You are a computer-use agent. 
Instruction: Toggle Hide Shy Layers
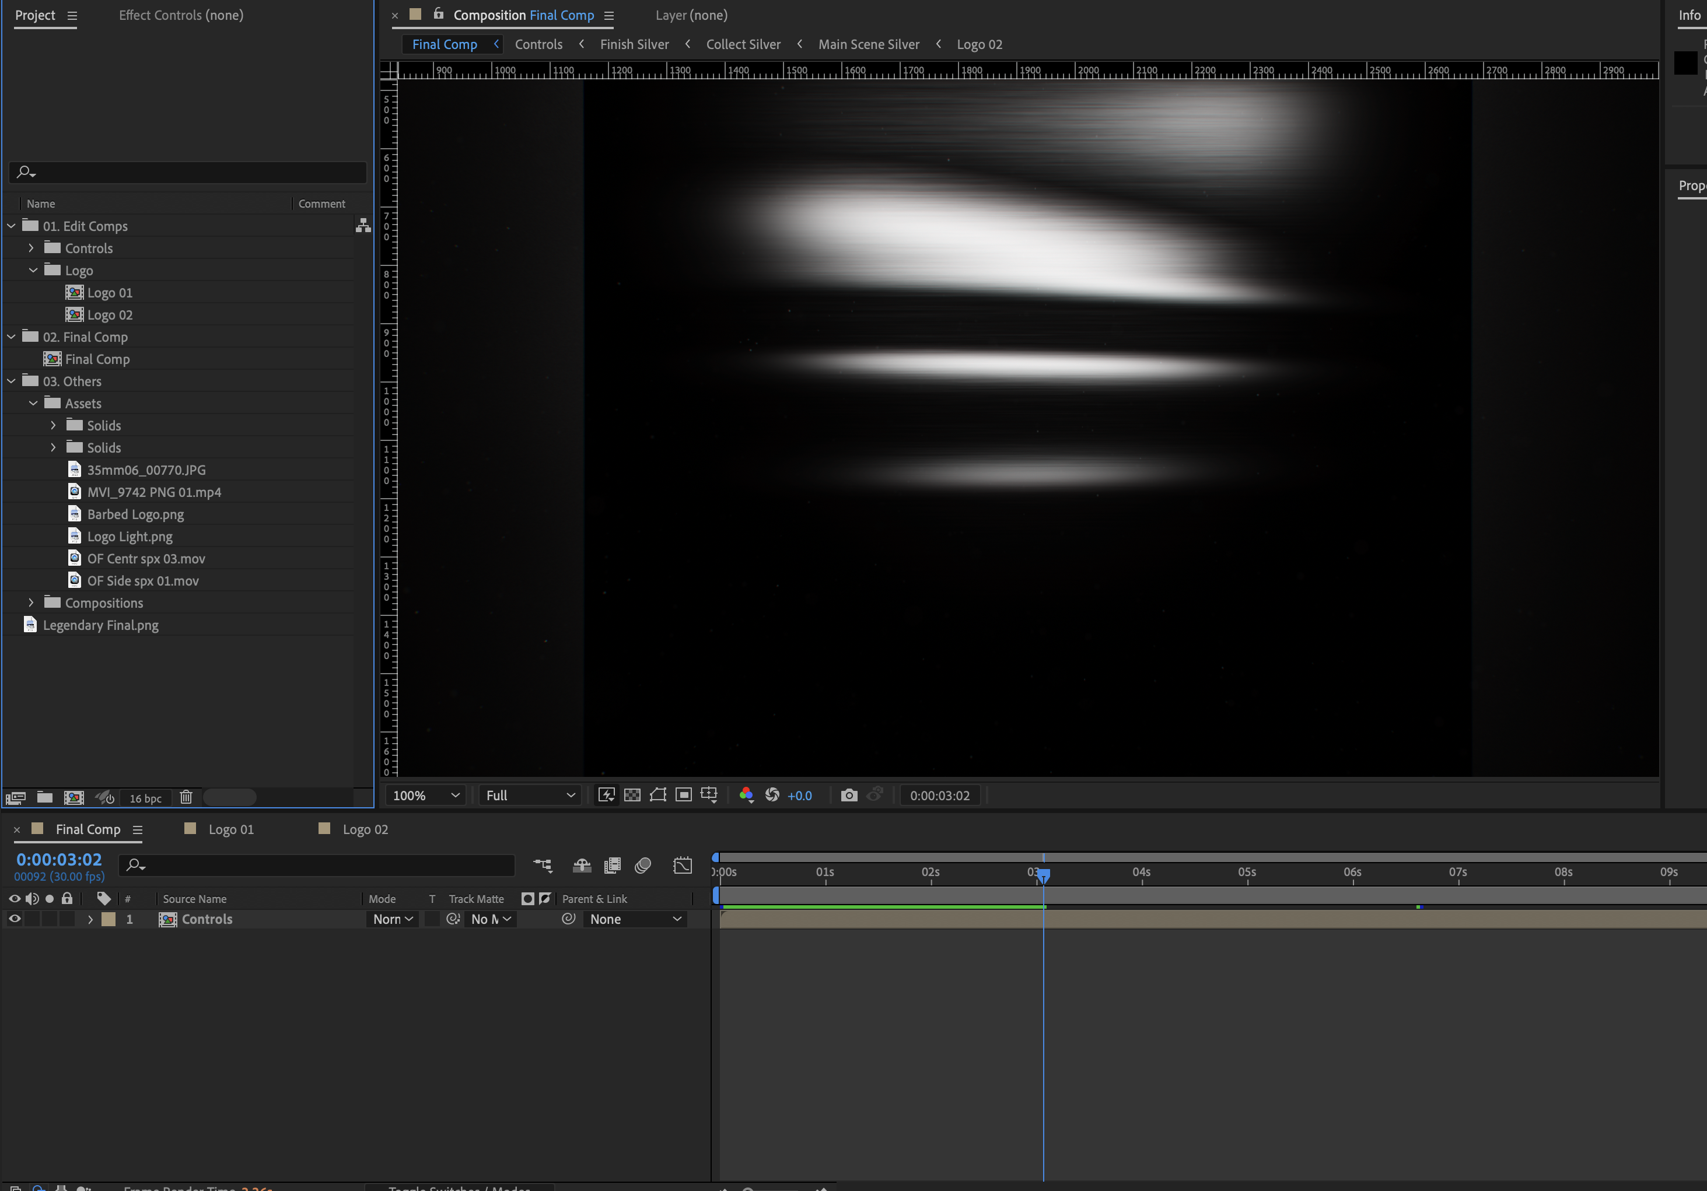coord(582,866)
